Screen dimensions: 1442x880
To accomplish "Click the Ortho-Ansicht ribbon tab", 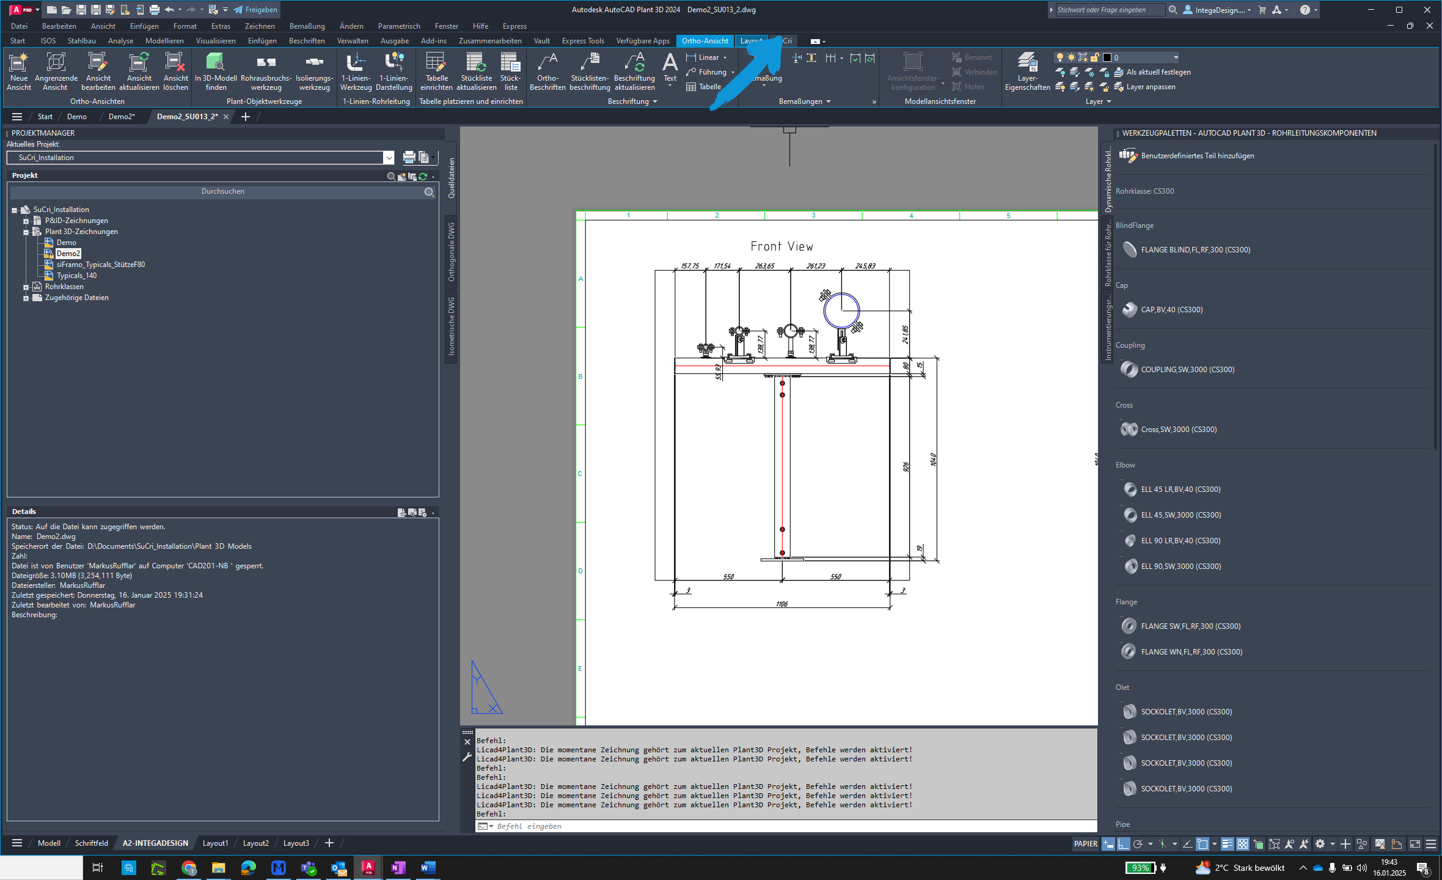I will (x=705, y=40).
